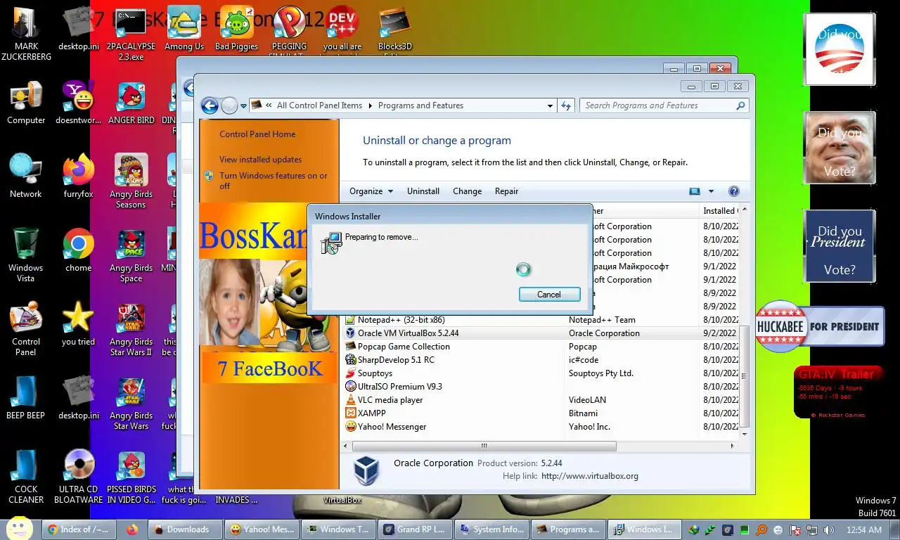Select the 2PACALYPSE 2.3.exe desktop icon
This screenshot has width=900, height=540.
coord(131,34)
